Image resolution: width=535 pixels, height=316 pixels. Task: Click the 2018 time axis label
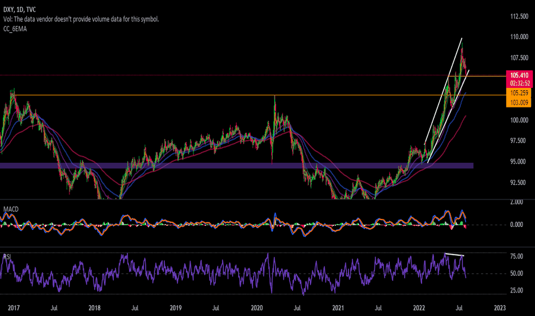click(95, 308)
